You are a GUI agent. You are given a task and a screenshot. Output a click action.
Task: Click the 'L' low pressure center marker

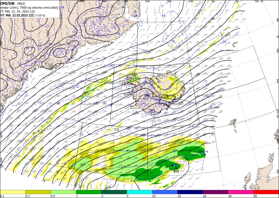(x=176, y=167)
